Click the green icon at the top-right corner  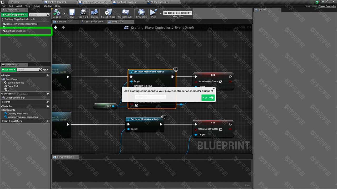click(x=317, y=2)
